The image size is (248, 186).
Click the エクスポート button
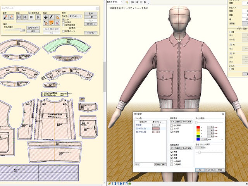(x=90, y=23)
